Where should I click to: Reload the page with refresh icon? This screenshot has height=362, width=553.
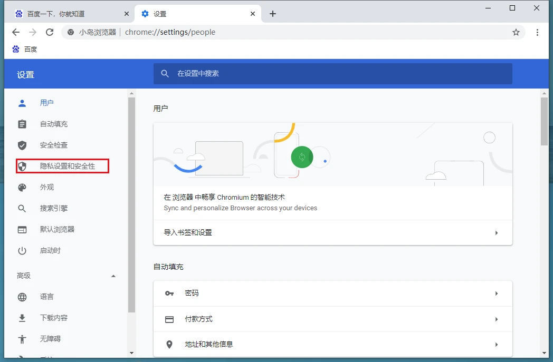50,32
